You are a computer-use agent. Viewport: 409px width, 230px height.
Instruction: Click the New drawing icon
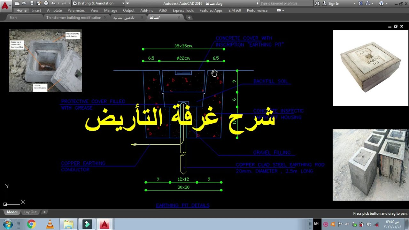pyautogui.click(x=18, y=3)
